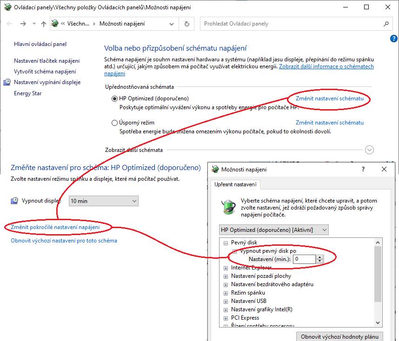Click the display icon beside Vypnout displej

(14, 201)
